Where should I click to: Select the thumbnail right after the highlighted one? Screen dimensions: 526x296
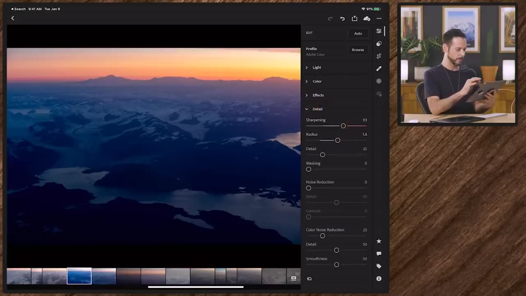104,276
